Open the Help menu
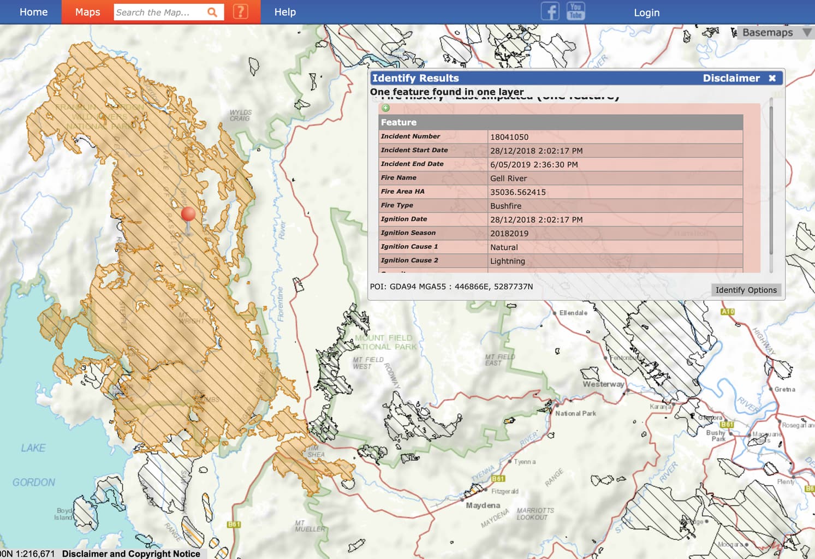 click(285, 12)
